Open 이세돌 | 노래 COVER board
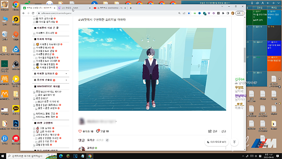 pyautogui.click(x=47, y=61)
